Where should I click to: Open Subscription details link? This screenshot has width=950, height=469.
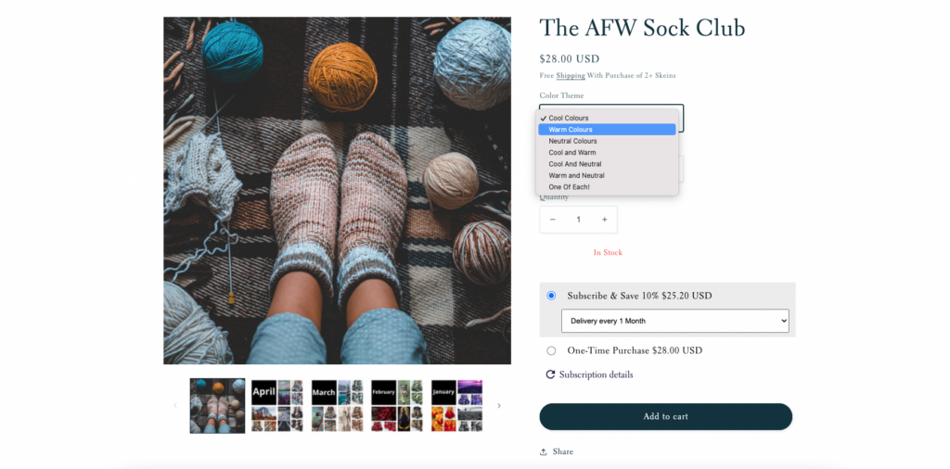pyautogui.click(x=589, y=374)
